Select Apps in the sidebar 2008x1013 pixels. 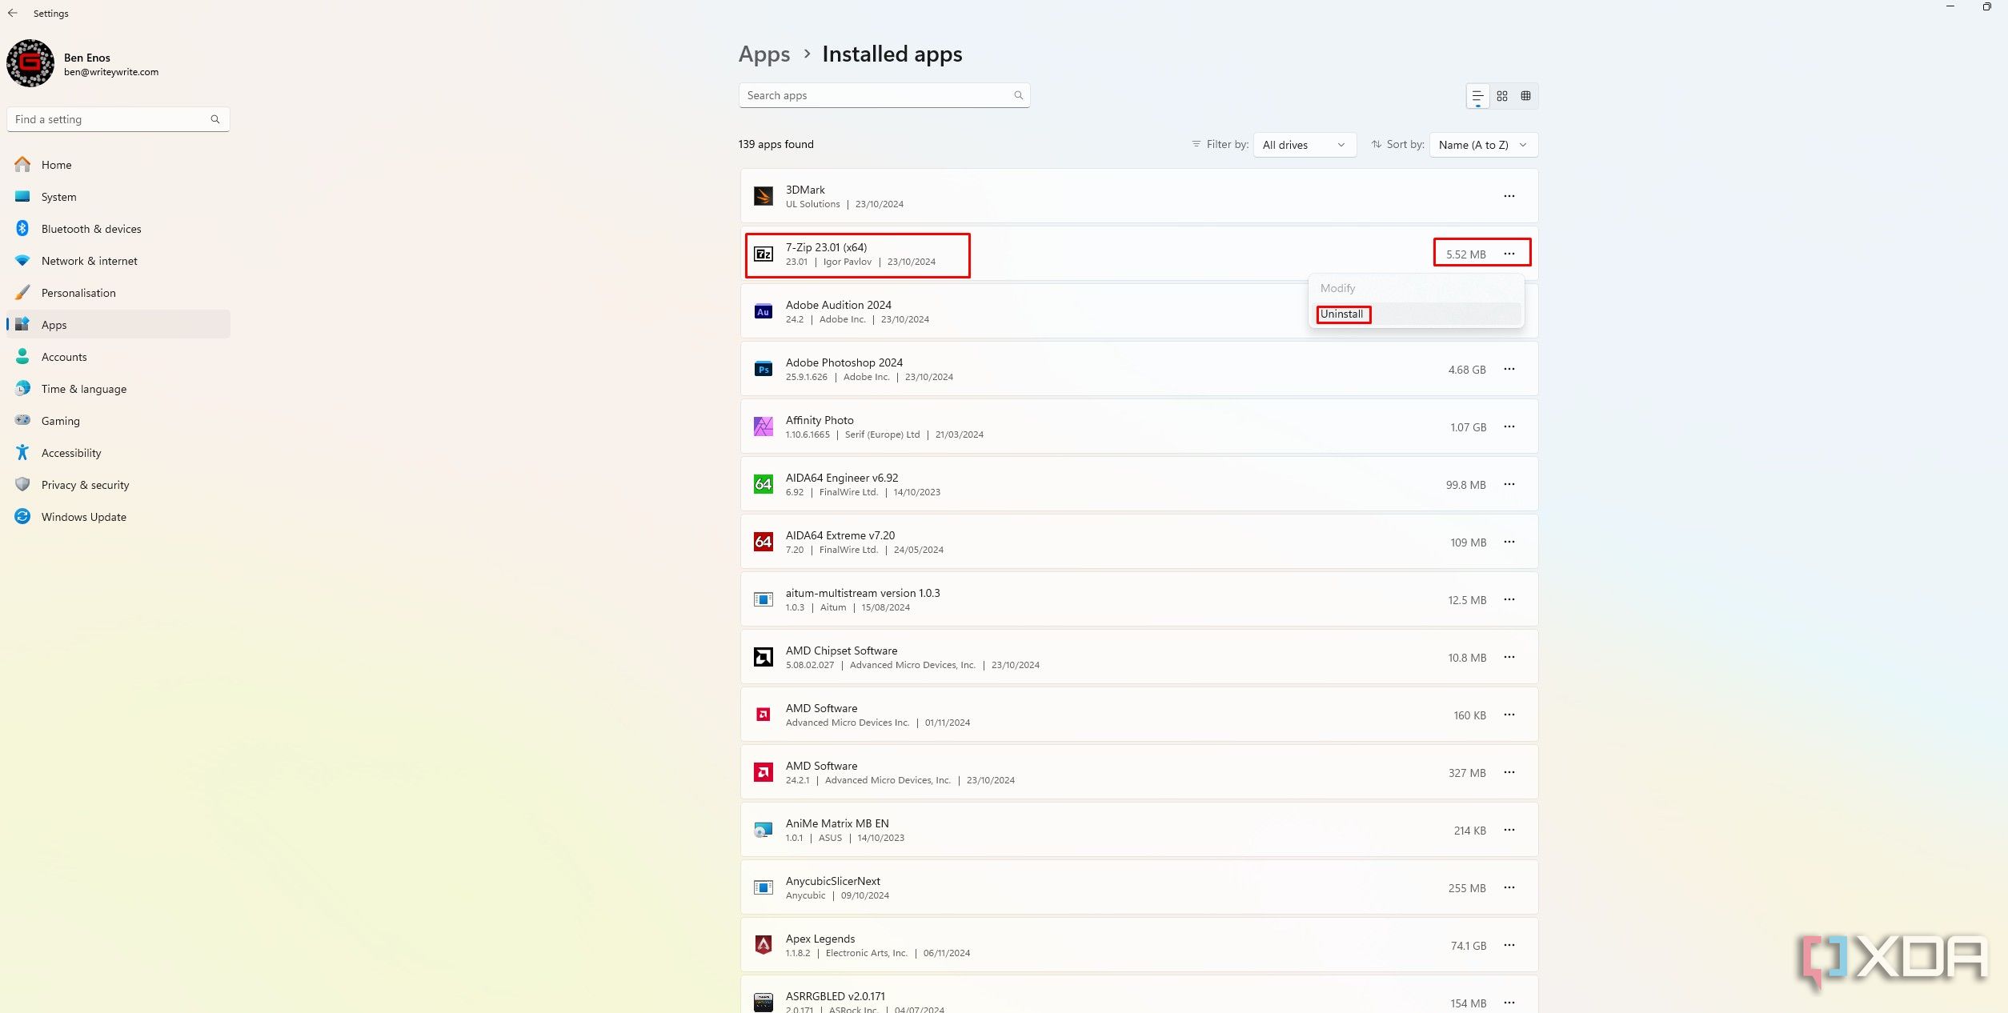click(x=118, y=325)
